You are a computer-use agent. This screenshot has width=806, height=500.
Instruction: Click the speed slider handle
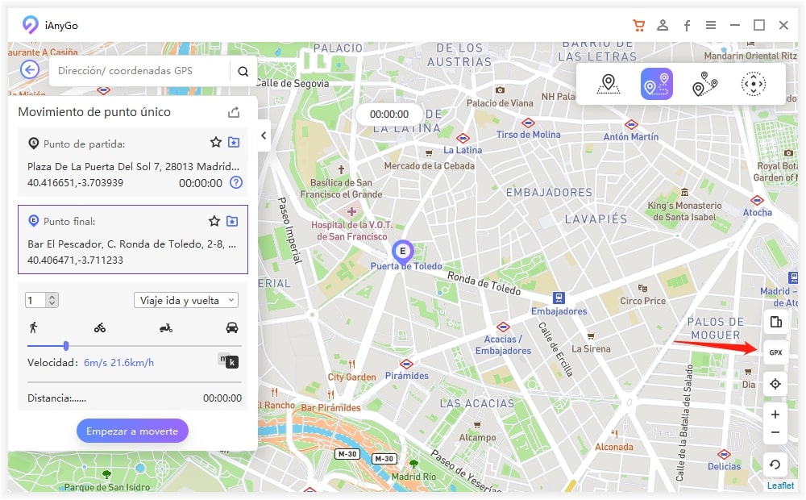[66, 346]
